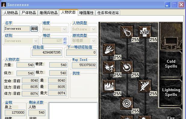Click the 255 level value beside Fire Ball

coord(136,75)
